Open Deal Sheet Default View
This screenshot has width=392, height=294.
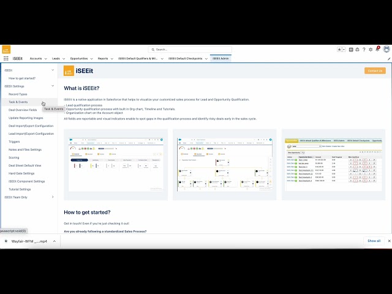tap(24, 165)
